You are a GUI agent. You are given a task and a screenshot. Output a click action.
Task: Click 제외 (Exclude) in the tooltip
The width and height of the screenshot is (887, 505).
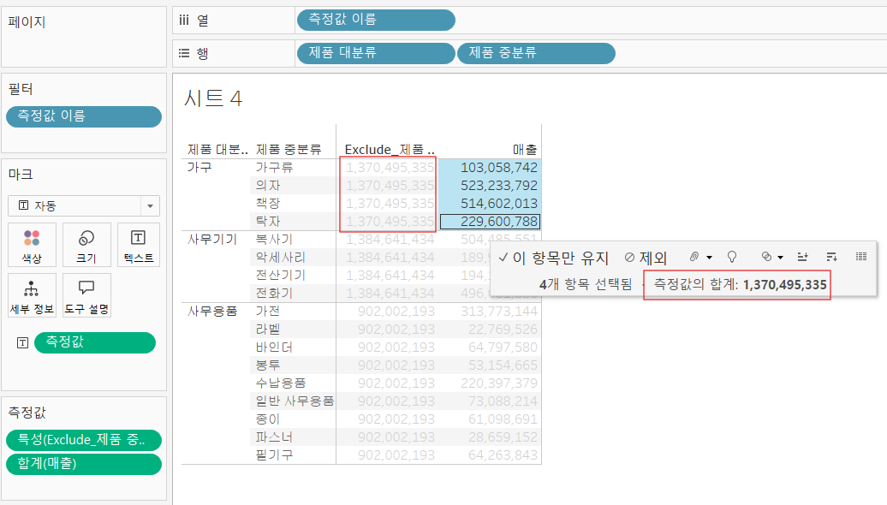[x=646, y=258]
